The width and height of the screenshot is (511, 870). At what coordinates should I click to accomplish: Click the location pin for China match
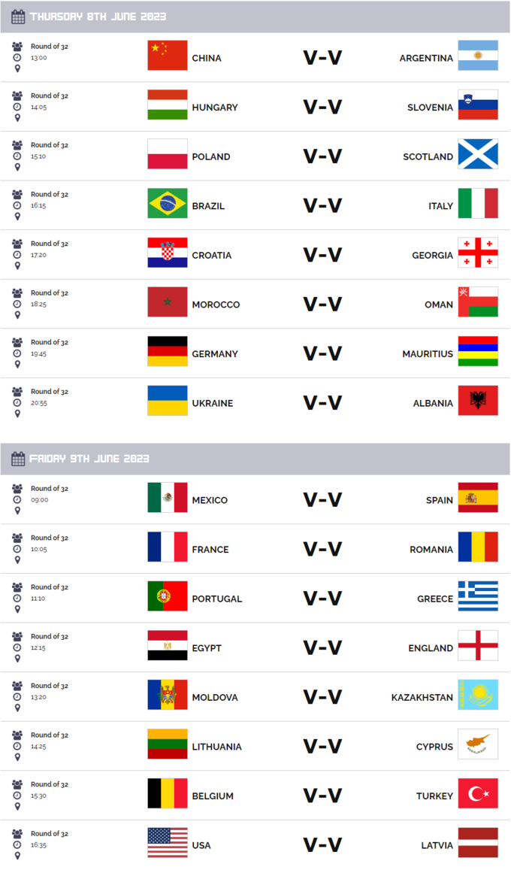(x=17, y=68)
